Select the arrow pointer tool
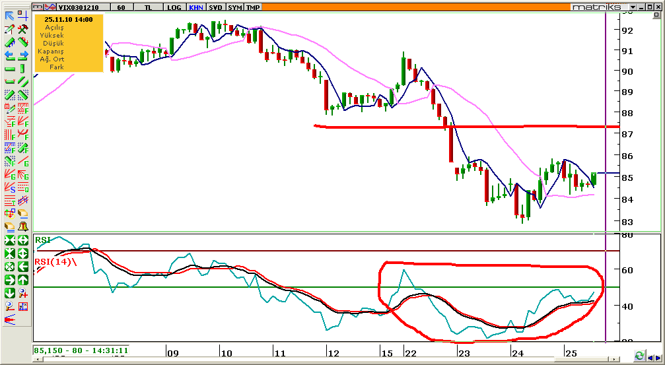 [9, 16]
